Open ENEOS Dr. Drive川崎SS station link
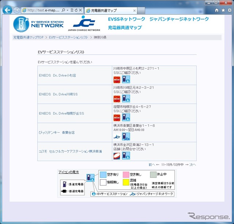234x224 pixels. pyautogui.click(x=58, y=94)
